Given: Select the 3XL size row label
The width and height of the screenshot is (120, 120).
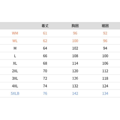Looking at the screenshot, I should [15, 78].
